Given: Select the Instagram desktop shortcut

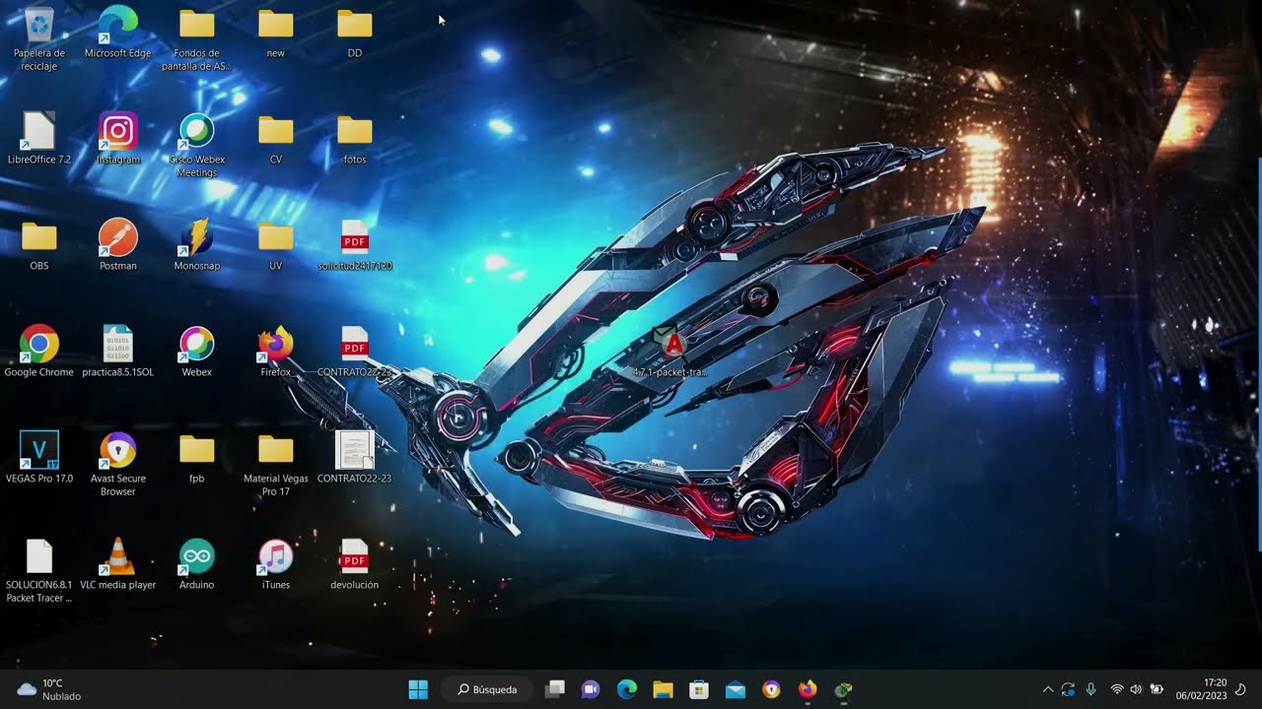Looking at the screenshot, I should (118, 138).
